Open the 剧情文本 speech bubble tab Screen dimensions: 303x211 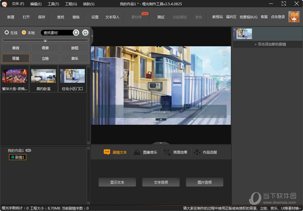115,152
